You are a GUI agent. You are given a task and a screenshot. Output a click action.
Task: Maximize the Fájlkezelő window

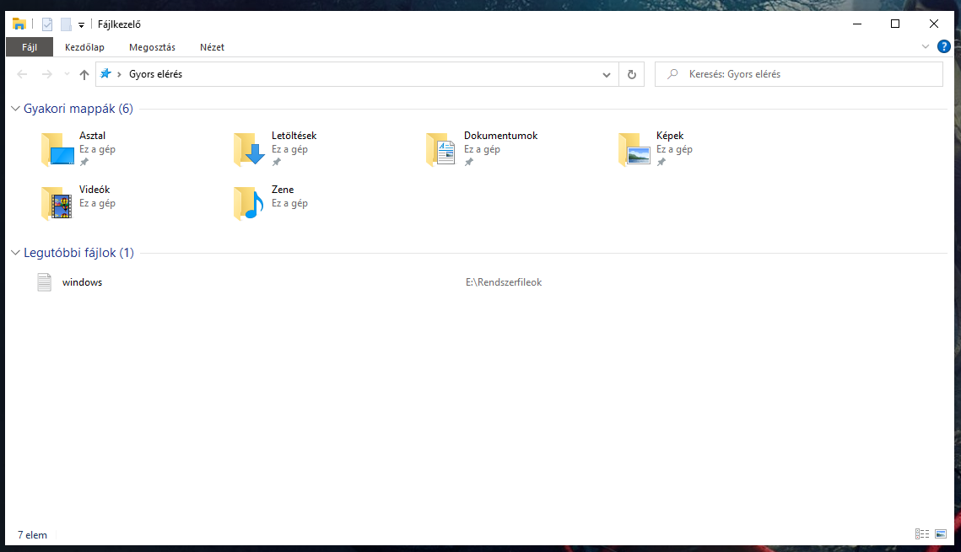895,24
